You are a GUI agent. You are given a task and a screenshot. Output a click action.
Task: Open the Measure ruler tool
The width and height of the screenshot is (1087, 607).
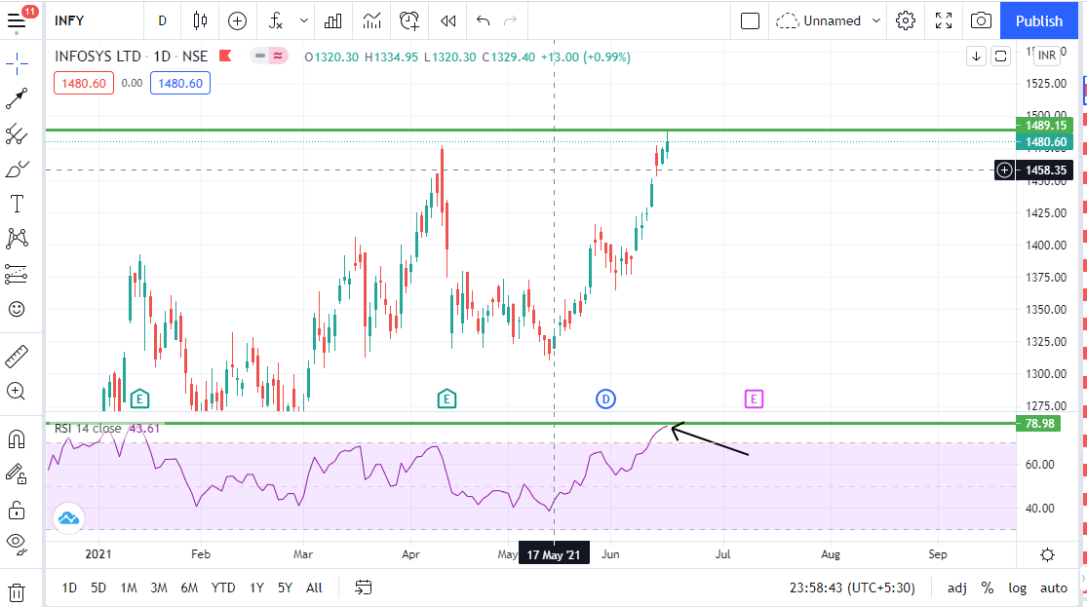pos(17,357)
